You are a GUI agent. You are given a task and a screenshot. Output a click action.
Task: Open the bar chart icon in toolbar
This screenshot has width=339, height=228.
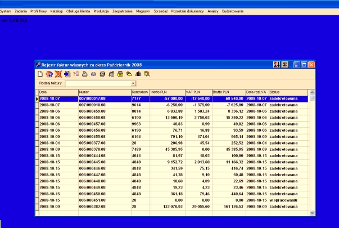(138, 74)
